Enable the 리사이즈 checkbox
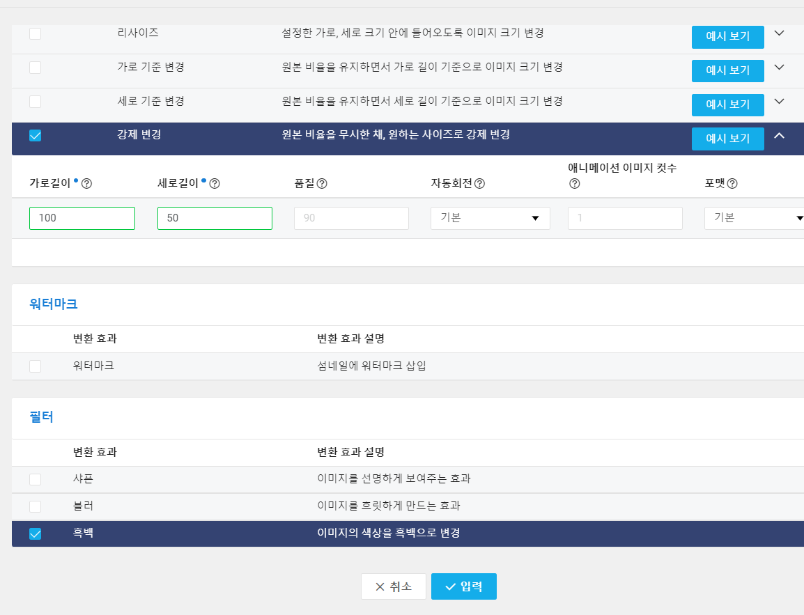 pos(35,33)
